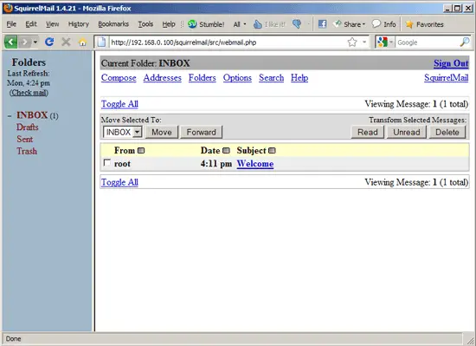The height and width of the screenshot is (346, 476).
Task: Bookmark page using star in address bar
Action: click(x=352, y=42)
